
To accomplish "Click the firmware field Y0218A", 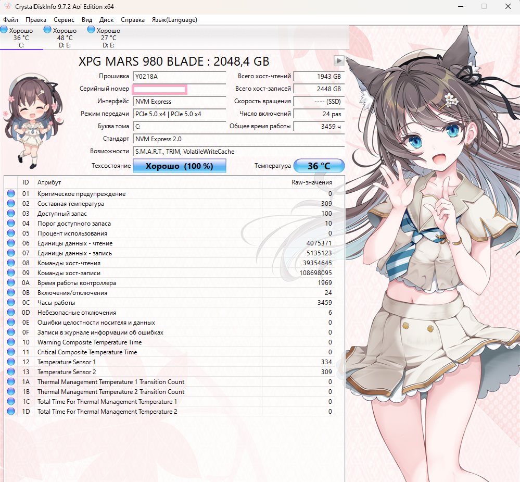I will (x=180, y=77).
